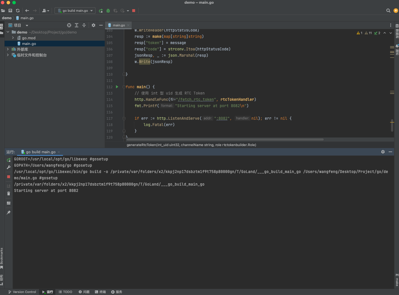
Task: Open the Bookmarks side panel
Action: (x=2, y=258)
